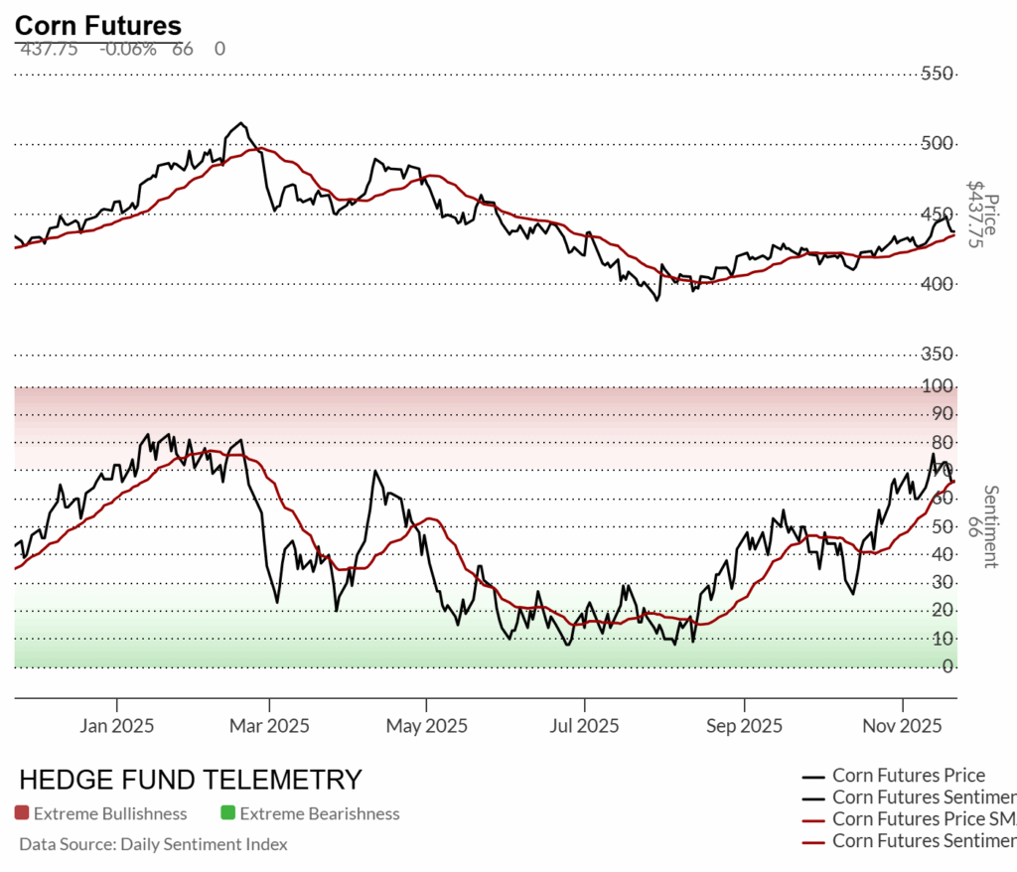Click the -0.06% change value in header
The image size is (1017, 872).
tap(127, 49)
